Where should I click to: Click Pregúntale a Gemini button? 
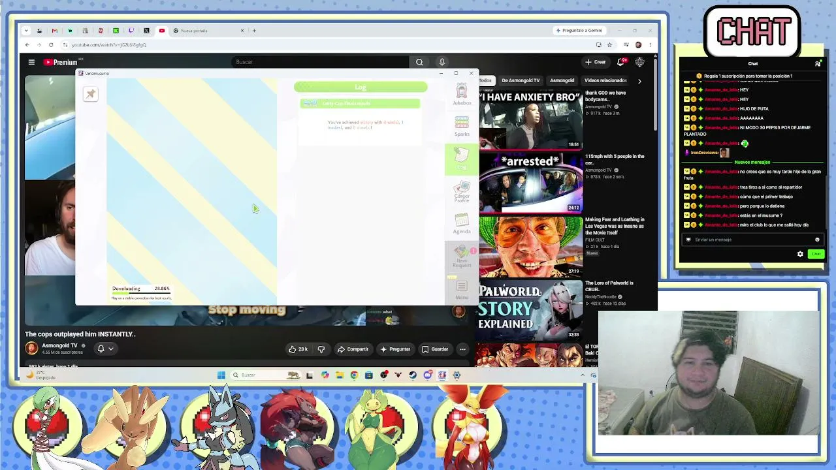pyautogui.click(x=579, y=31)
